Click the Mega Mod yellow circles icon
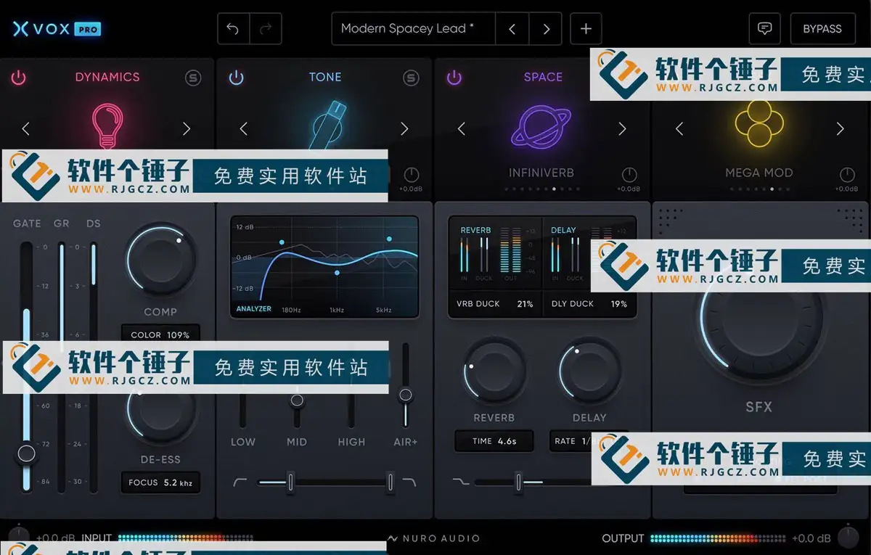The height and width of the screenshot is (555, 871). (x=759, y=123)
